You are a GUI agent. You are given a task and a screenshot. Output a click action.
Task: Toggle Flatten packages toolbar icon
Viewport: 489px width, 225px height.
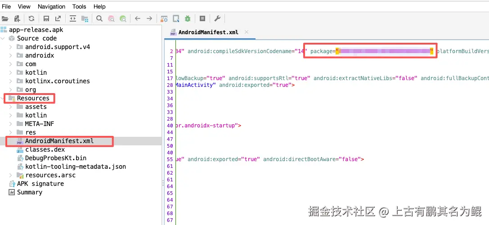pyautogui.click(x=85, y=19)
